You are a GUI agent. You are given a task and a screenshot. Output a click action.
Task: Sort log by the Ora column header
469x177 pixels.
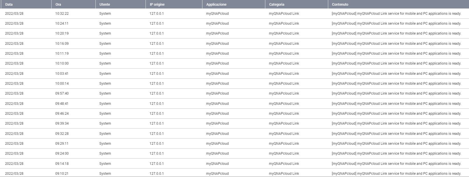(58, 5)
